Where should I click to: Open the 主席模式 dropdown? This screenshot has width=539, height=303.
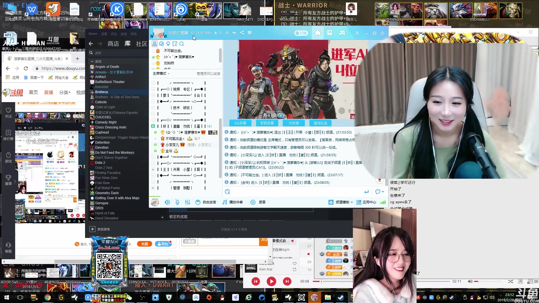161,74
